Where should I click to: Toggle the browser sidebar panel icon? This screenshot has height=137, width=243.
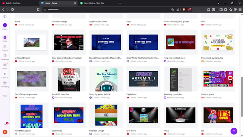point(221,10)
